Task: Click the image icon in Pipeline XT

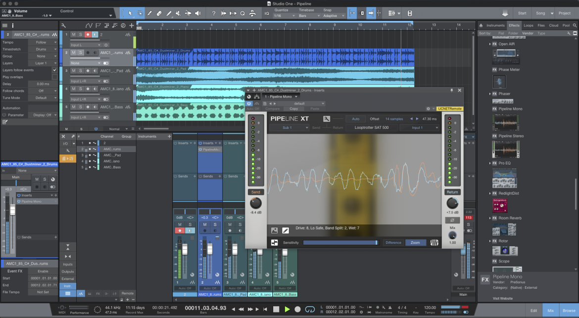Action: point(274,230)
